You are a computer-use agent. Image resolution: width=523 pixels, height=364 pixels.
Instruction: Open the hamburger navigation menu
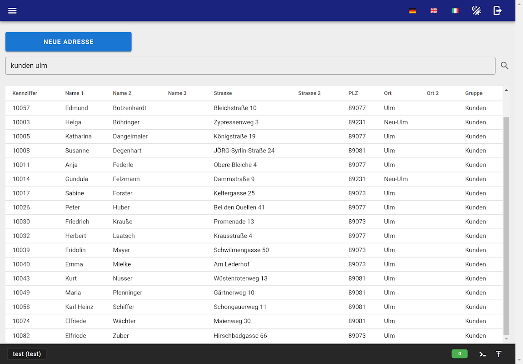pyautogui.click(x=12, y=10)
